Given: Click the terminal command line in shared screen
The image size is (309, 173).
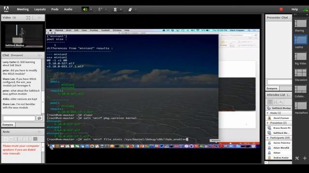Looking at the screenshot, I should (x=118, y=139).
